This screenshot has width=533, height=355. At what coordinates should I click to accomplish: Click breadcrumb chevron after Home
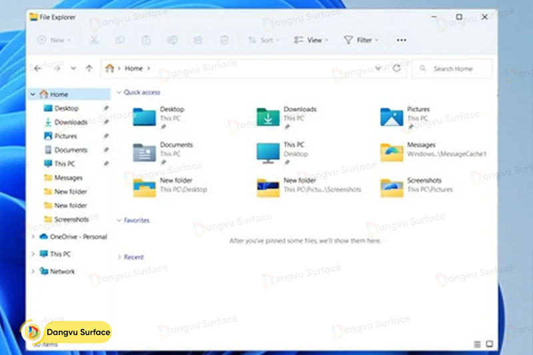point(149,69)
